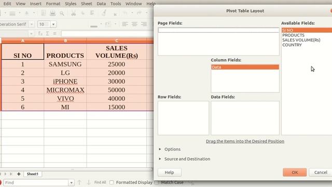Open the Insert menu
Image resolution: width=332 pixels, height=187 pixels.
pyautogui.click(x=36, y=4)
